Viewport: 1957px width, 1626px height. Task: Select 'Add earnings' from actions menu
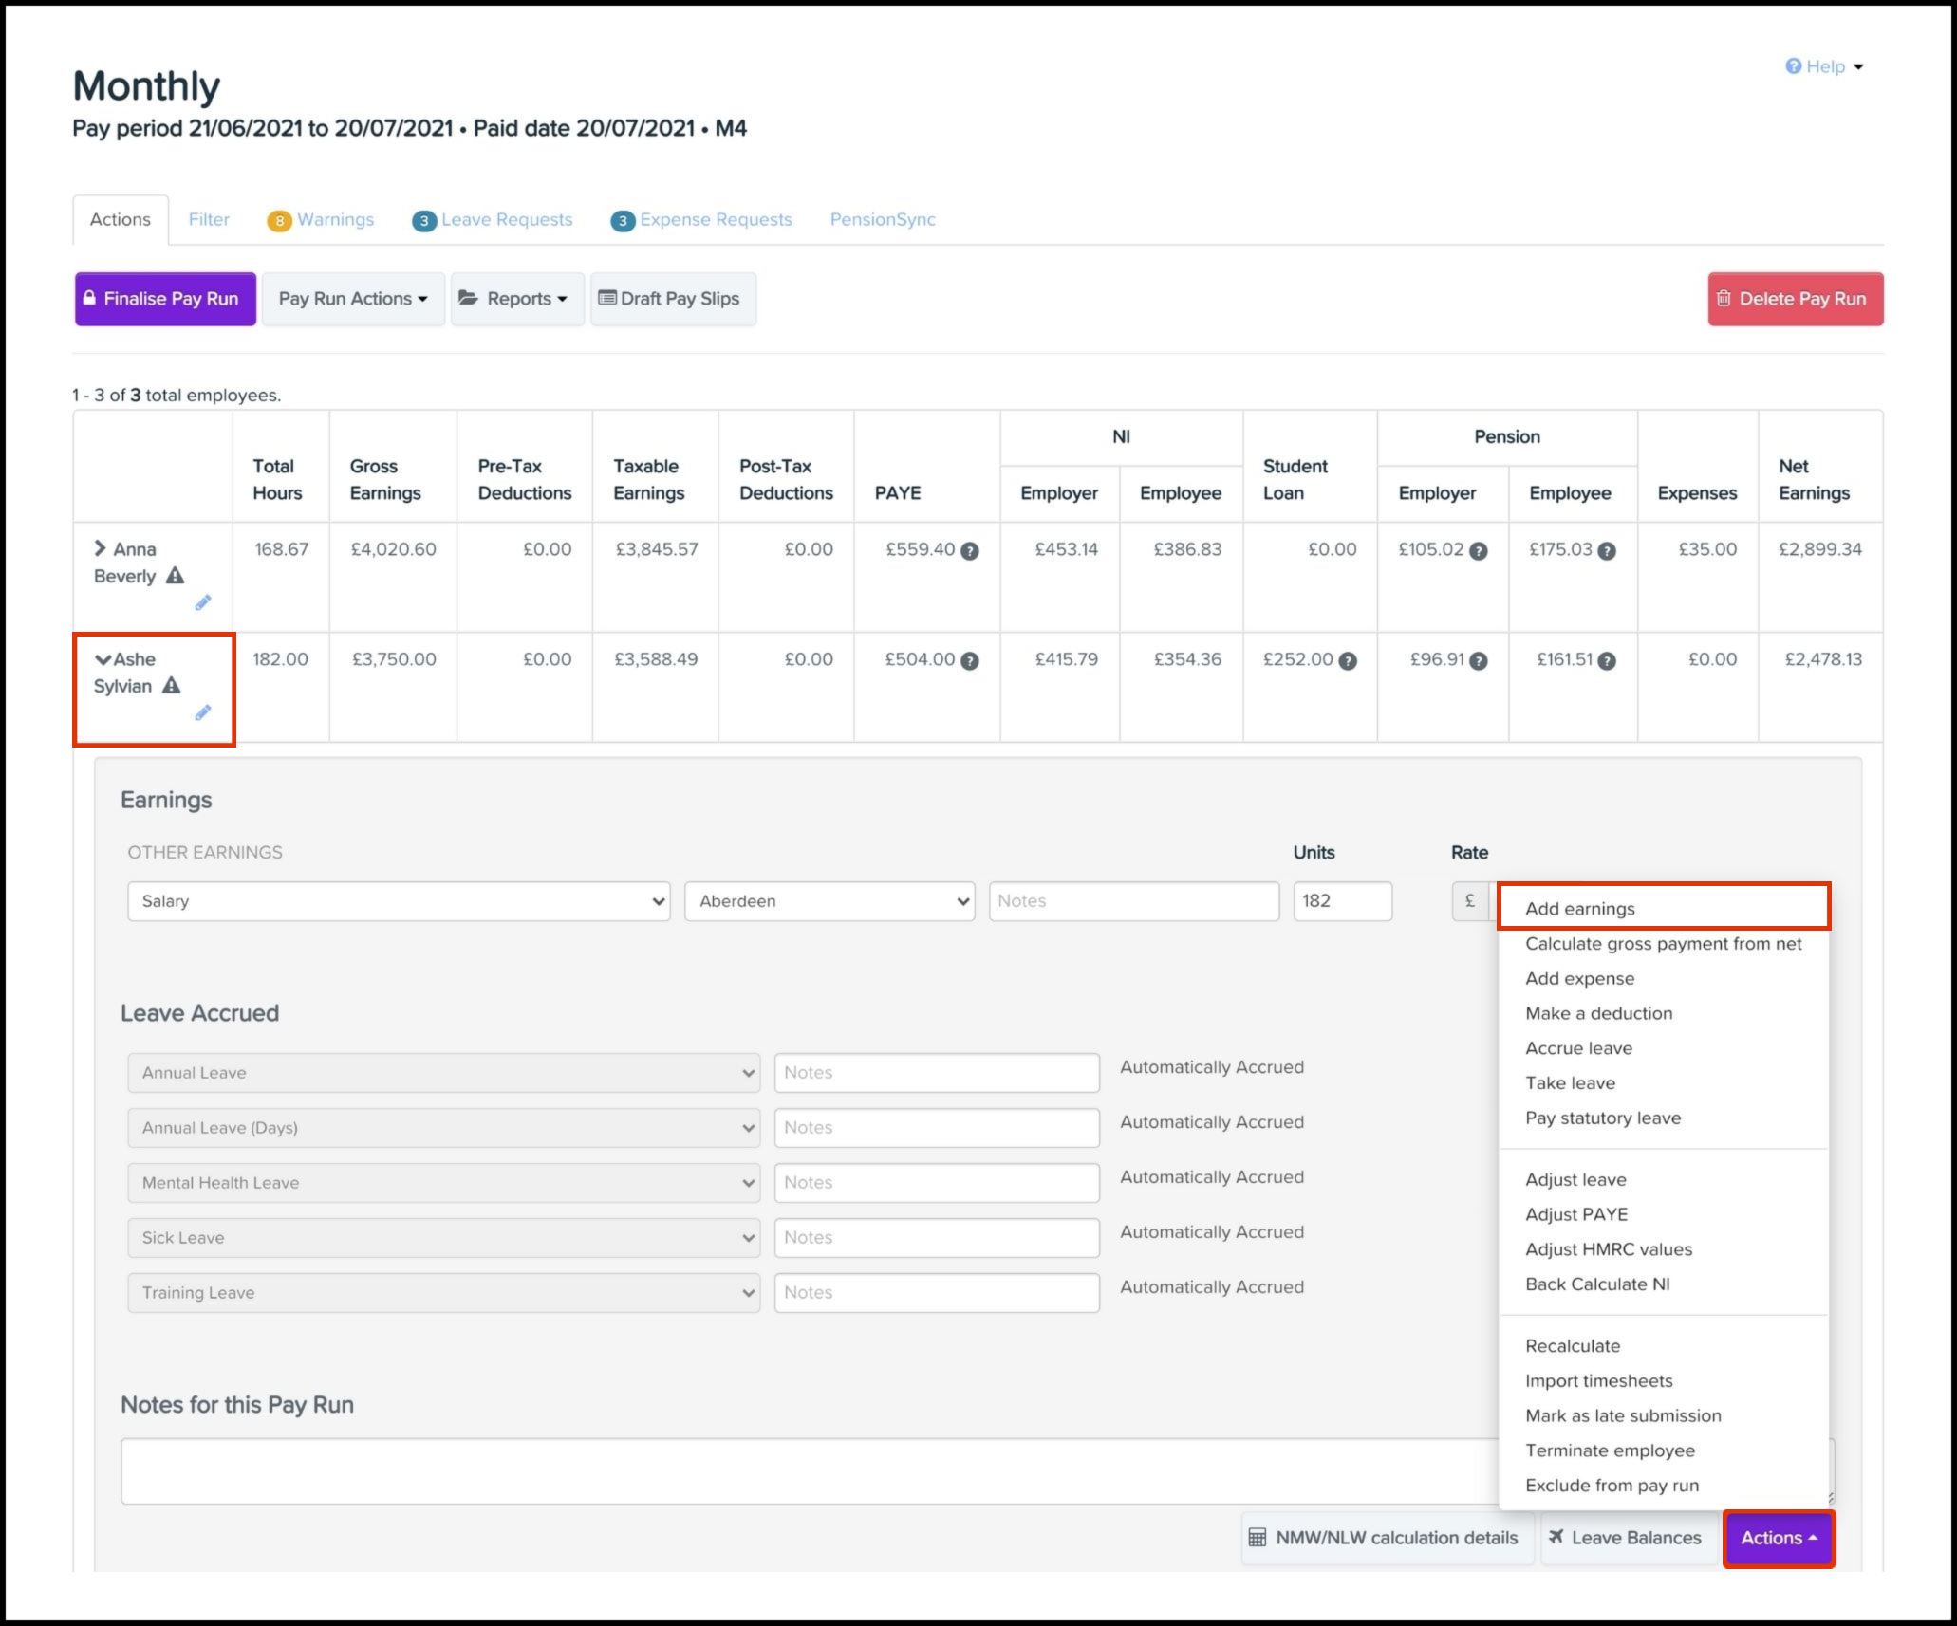pyautogui.click(x=1579, y=909)
